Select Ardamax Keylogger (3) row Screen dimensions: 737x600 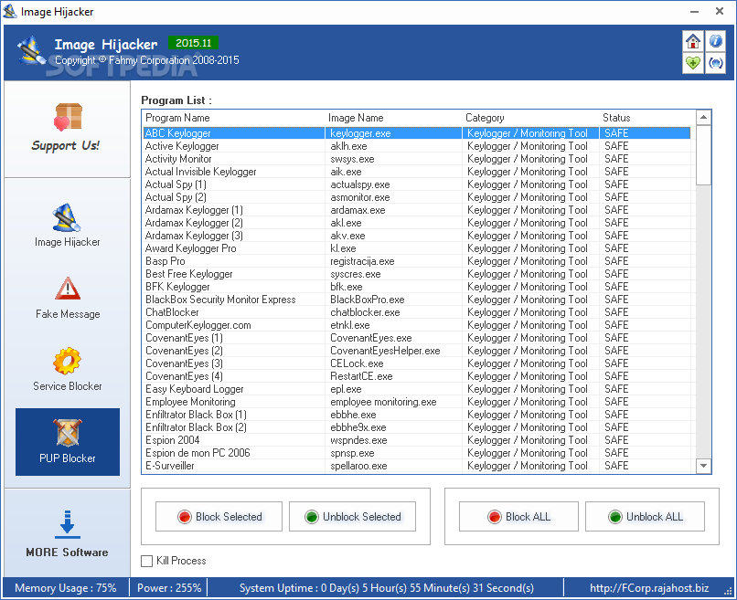(x=417, y=236)
